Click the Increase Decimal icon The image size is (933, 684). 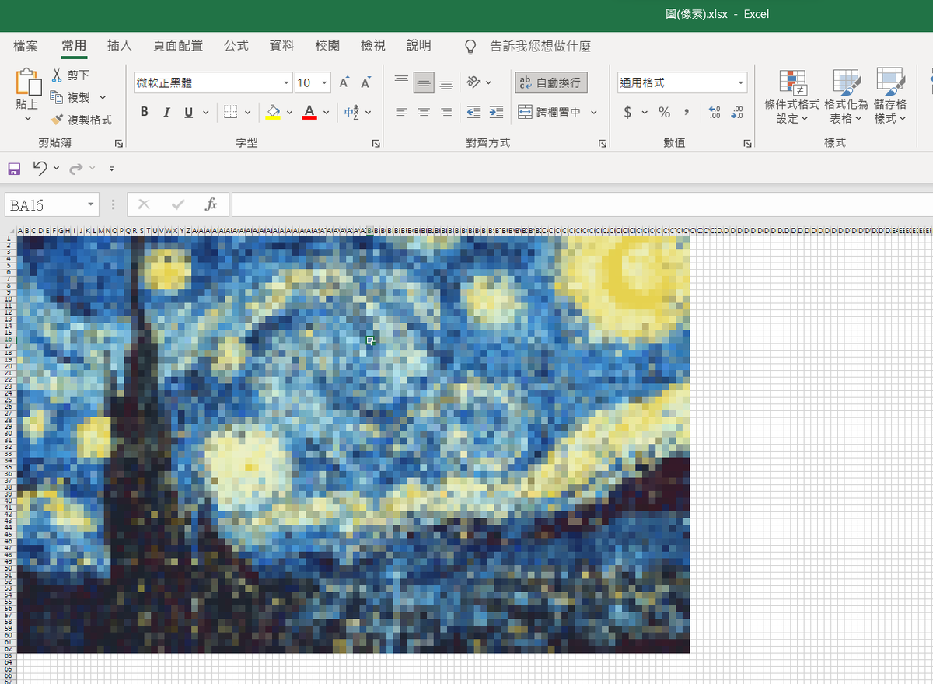[715, 113]
